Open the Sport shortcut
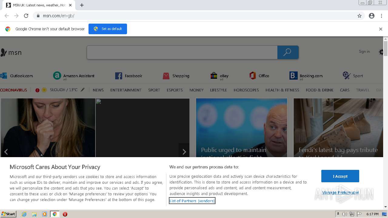 [353, 76]
